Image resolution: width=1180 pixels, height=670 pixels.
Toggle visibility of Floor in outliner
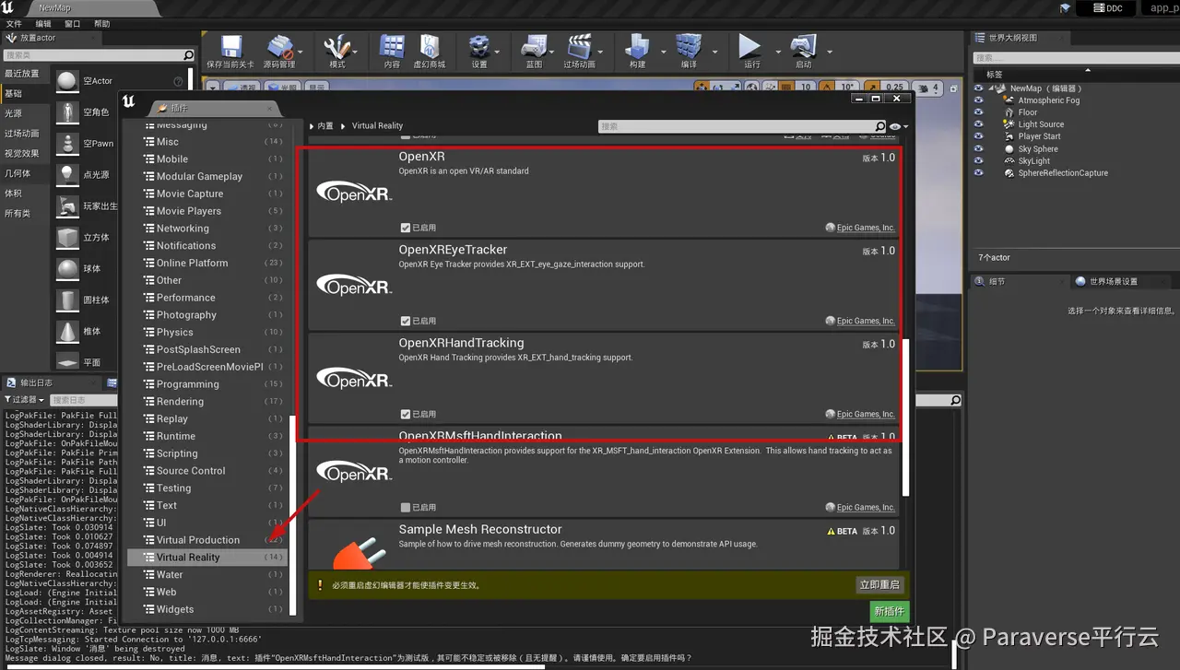979,112
